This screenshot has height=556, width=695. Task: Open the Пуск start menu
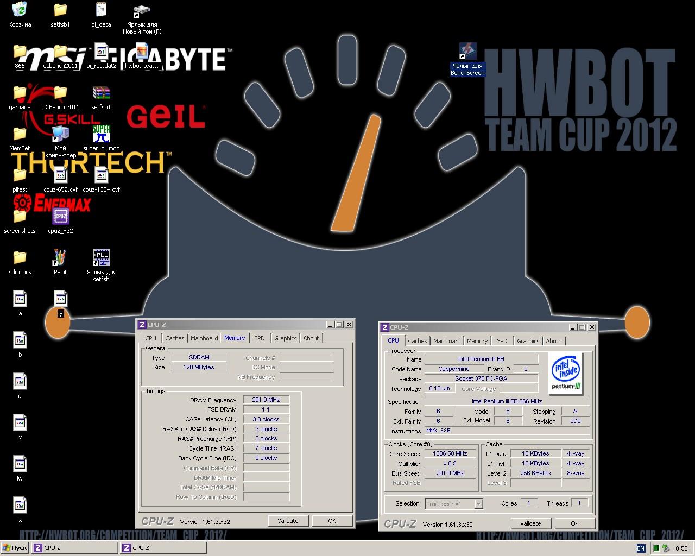(x=15, y=548)
